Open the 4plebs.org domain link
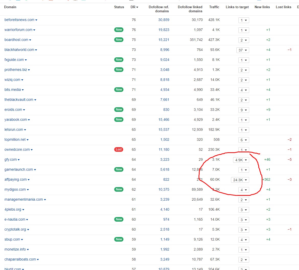299x270 pixels. pos(13,209)
